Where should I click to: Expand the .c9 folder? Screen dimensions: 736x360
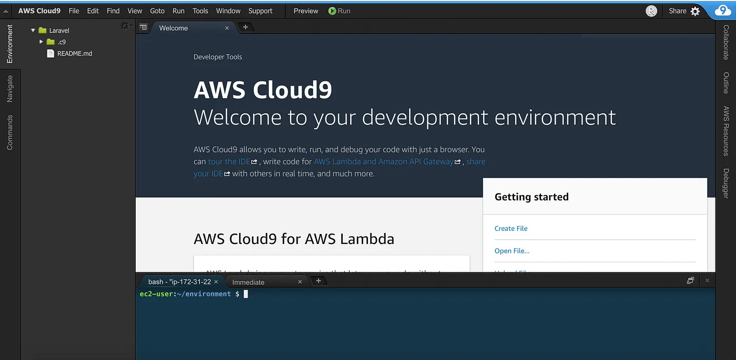tap(42, 42)
